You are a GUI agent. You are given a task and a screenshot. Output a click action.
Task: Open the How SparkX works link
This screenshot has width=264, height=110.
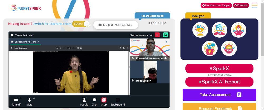point(219,75)
